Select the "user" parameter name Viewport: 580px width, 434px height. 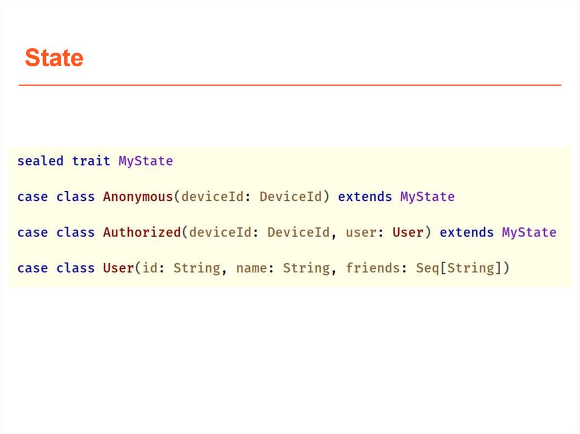[361, 233]
